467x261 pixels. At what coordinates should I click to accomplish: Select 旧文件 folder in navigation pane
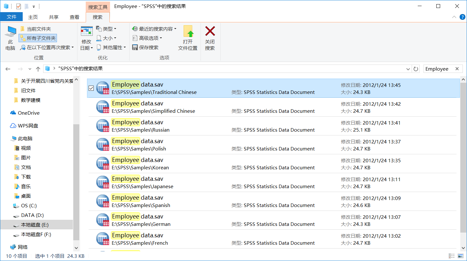(28, 90)
